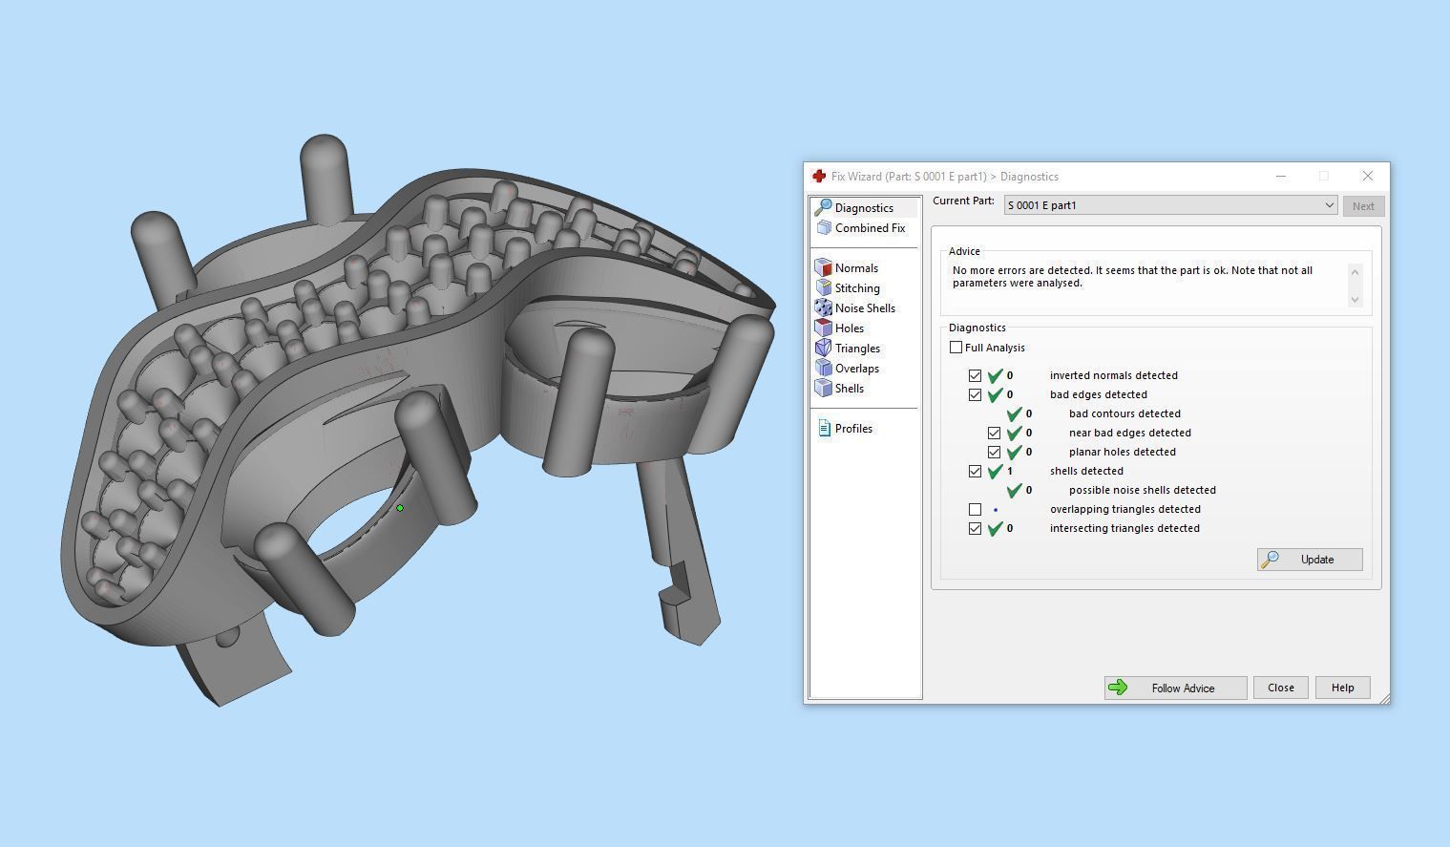Open the Profiles page
Image resolution: width=1450 pixels, height=847 pixels.
pos(853,429)
